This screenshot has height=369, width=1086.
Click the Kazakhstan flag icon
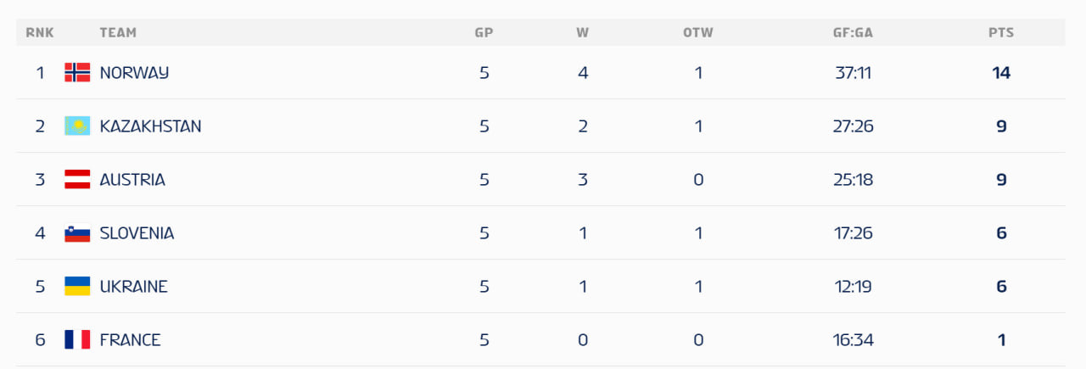pyautogui.click(x=77, y=126)
